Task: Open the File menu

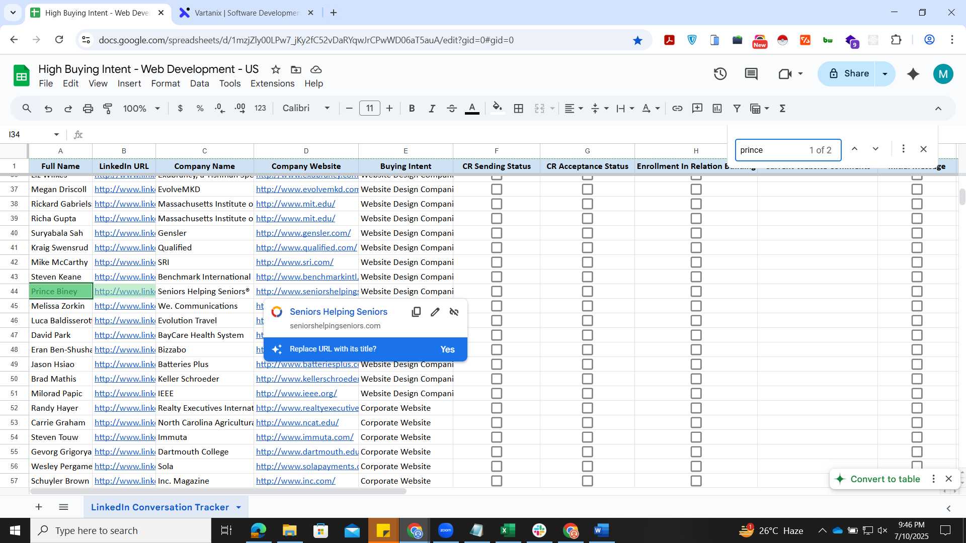Action: pos(46,83)
